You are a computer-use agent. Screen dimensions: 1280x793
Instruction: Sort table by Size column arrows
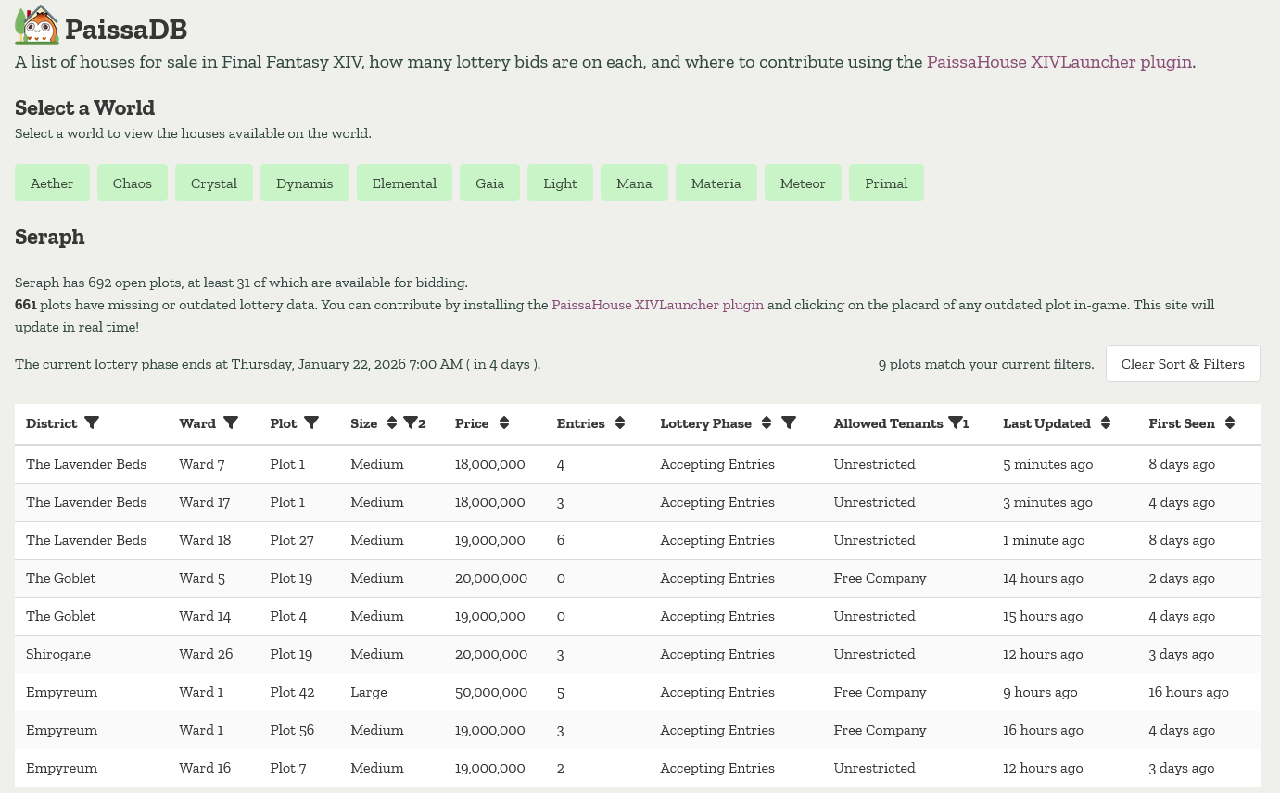tap(392, 423)
